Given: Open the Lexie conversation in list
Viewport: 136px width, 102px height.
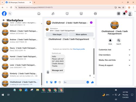Looking at the screenshot, I should [20, 66].
